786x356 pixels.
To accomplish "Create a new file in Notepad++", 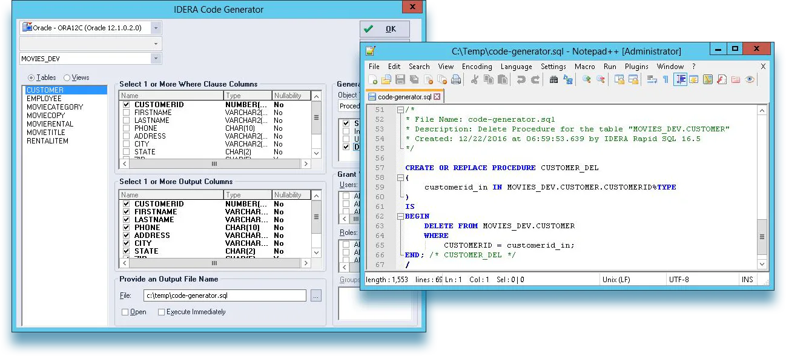I will click(x=373, y=79).
